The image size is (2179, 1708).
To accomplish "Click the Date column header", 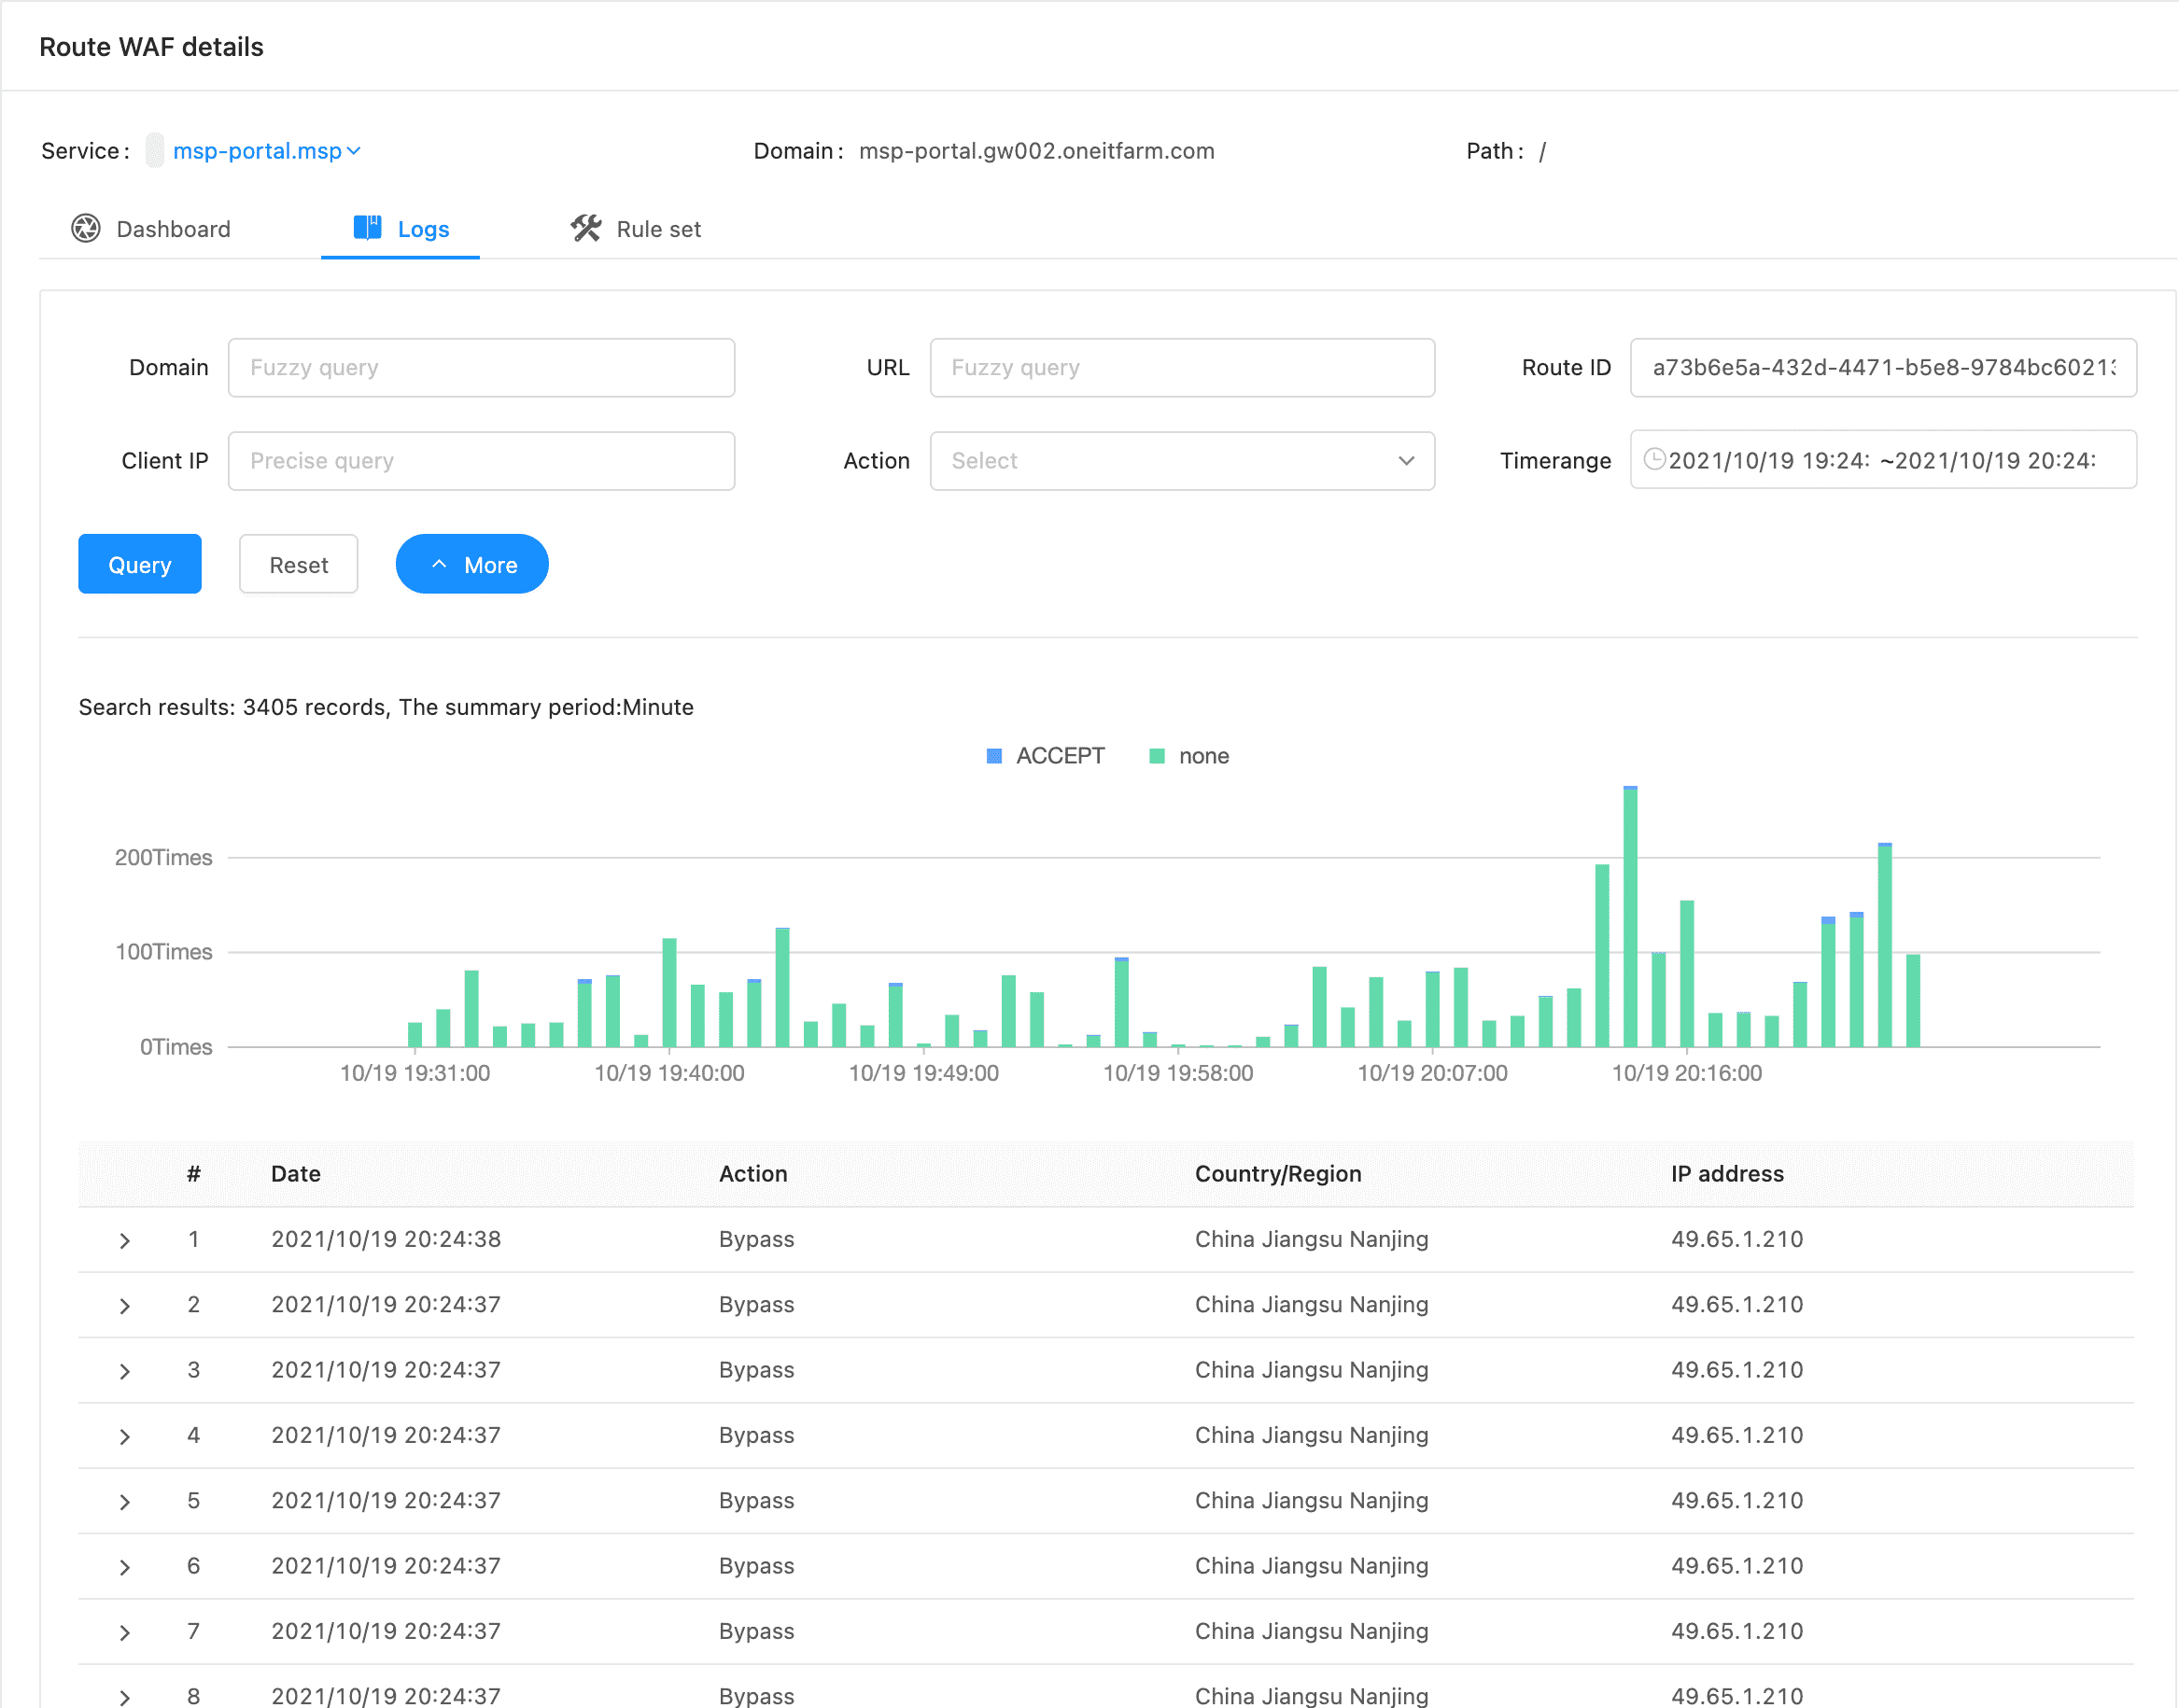I will tap(296, 1174).
